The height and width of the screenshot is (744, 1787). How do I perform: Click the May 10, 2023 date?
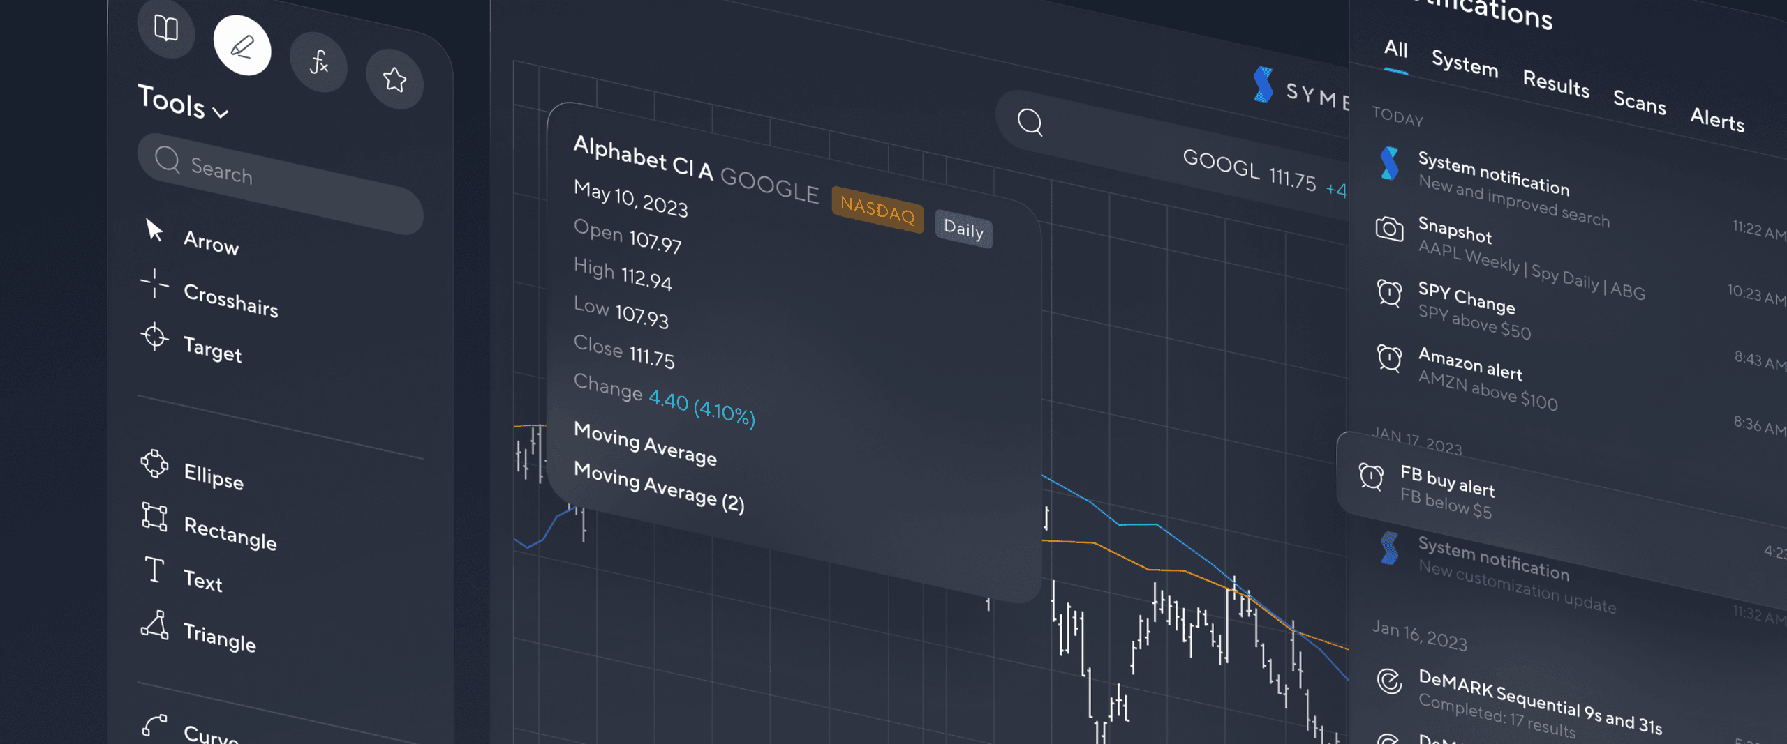631,198
